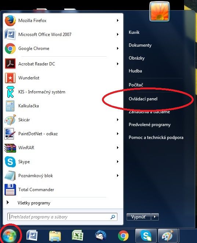Open Kalkulačka calculator icon
Image resolution: width=197 pixels, height=243 pixels.
coord(10,106)
